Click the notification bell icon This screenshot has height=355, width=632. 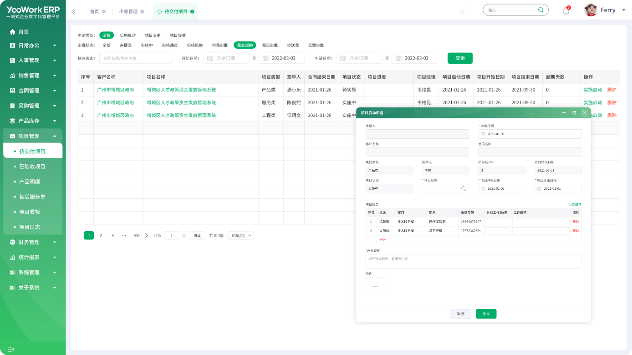(x=566, y=10)
